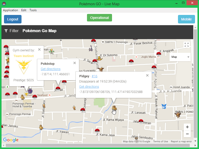Click Pokéstop marker on Jl. Sultan Agung
This screenshot has width=199, height=149.
point(154,68)
